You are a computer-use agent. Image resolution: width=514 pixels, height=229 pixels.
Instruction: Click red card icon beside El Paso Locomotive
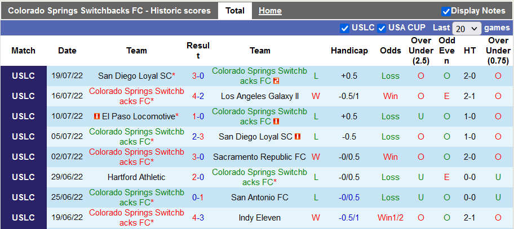(97, 116)
